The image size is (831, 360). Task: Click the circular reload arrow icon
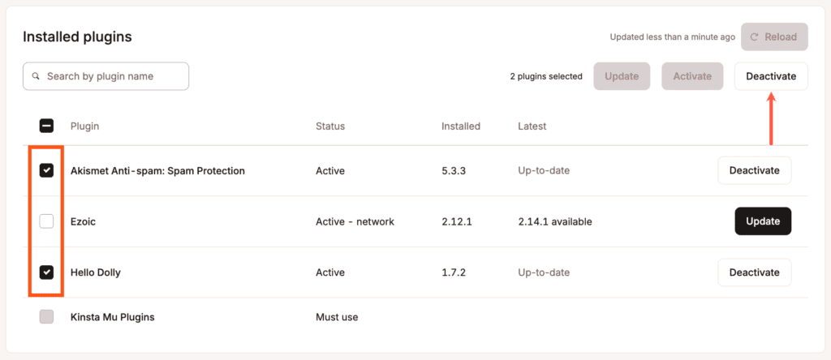[x=755, y=37]
